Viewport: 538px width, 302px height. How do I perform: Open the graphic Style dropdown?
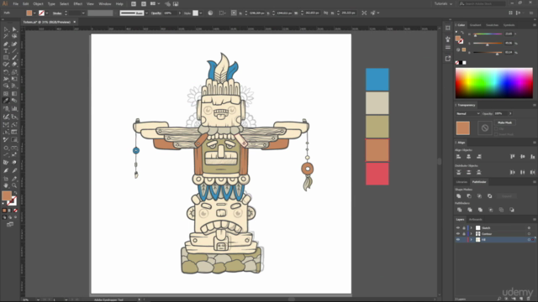click(x=201, y=13)
